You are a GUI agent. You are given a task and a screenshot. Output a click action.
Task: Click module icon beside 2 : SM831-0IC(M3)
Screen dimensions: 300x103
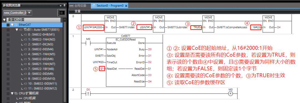point(26,44)
